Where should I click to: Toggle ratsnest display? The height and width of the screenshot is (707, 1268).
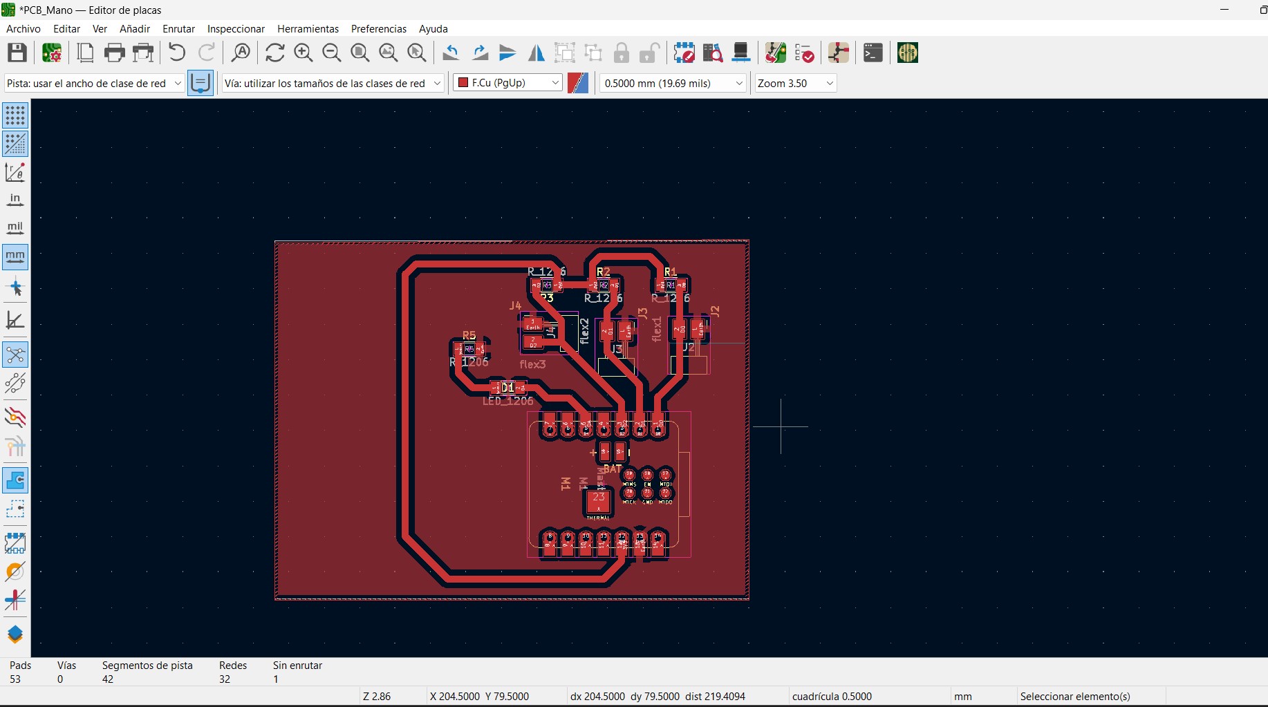(x=15, y=355)
